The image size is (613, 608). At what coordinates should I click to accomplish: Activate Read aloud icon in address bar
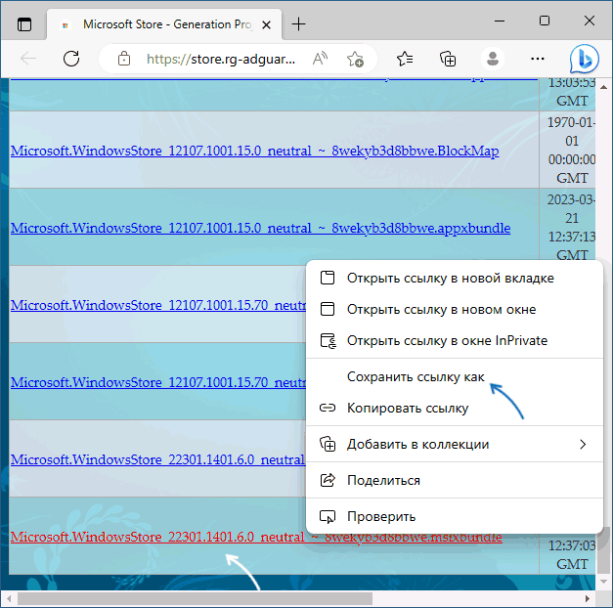point(320,59)
